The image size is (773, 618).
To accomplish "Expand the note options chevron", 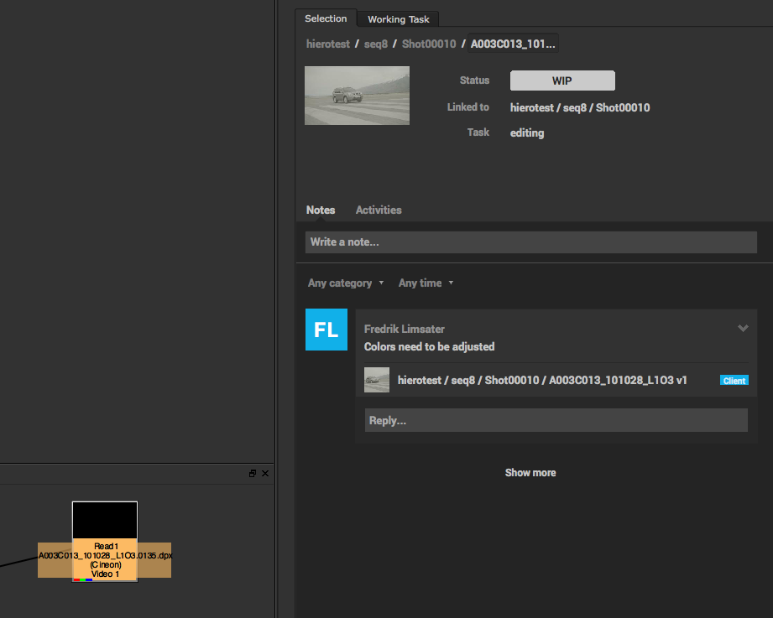I will point(743,328).
